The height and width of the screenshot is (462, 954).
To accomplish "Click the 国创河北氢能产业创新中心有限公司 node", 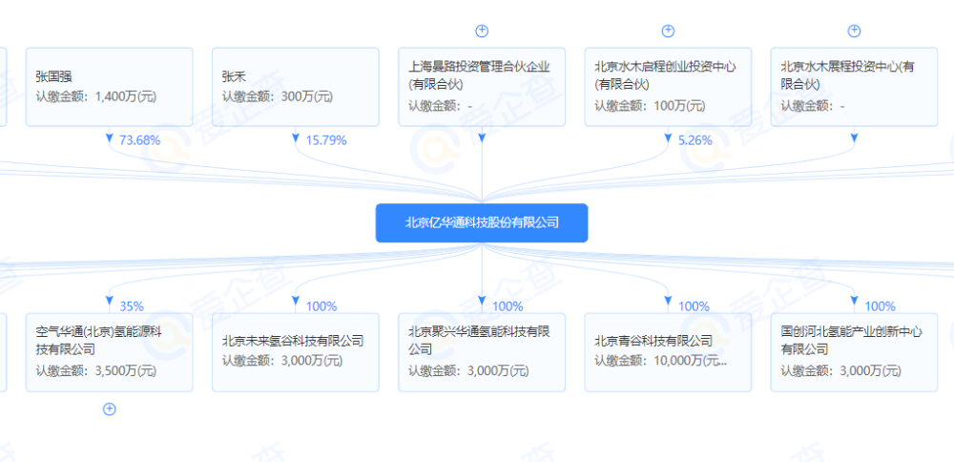I will (x=854, y=351).
